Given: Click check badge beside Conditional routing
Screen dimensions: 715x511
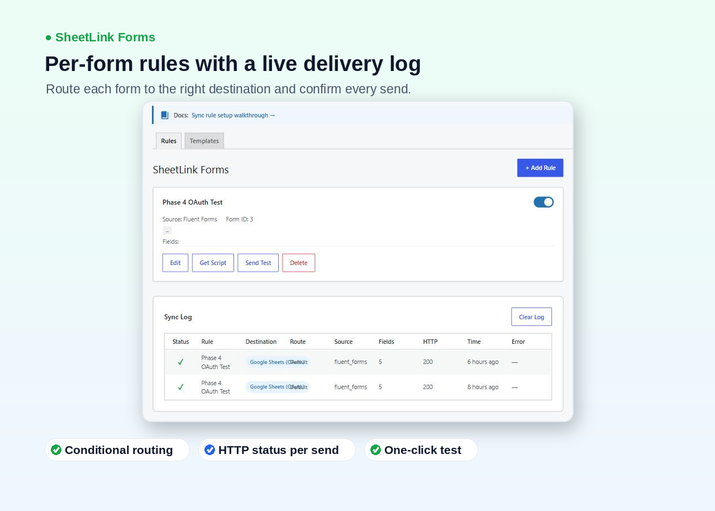Looking at the screenshot, I should [x=56, y=450].
